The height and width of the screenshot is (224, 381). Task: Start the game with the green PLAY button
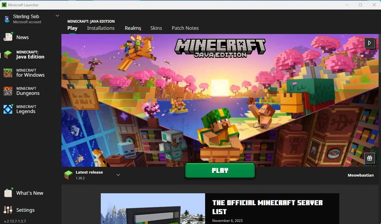pos(220,171)
